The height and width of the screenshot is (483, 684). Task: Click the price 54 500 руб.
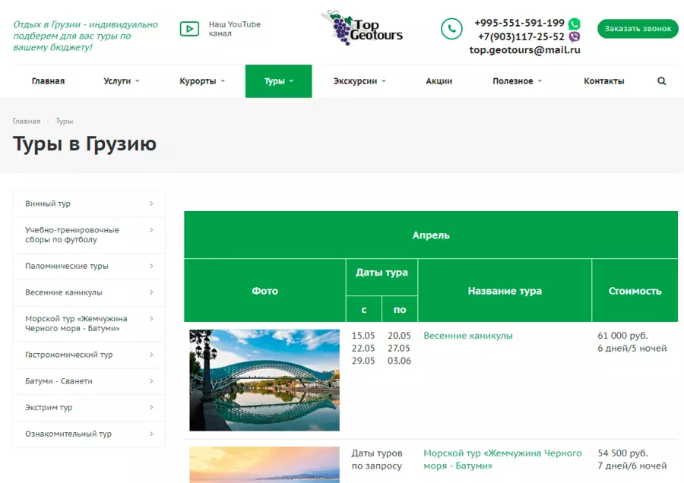(622, 453)
